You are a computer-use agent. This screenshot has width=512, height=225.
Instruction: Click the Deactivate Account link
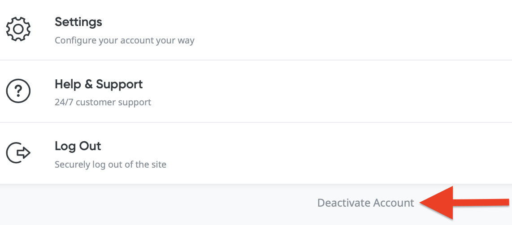pos(365,203)
